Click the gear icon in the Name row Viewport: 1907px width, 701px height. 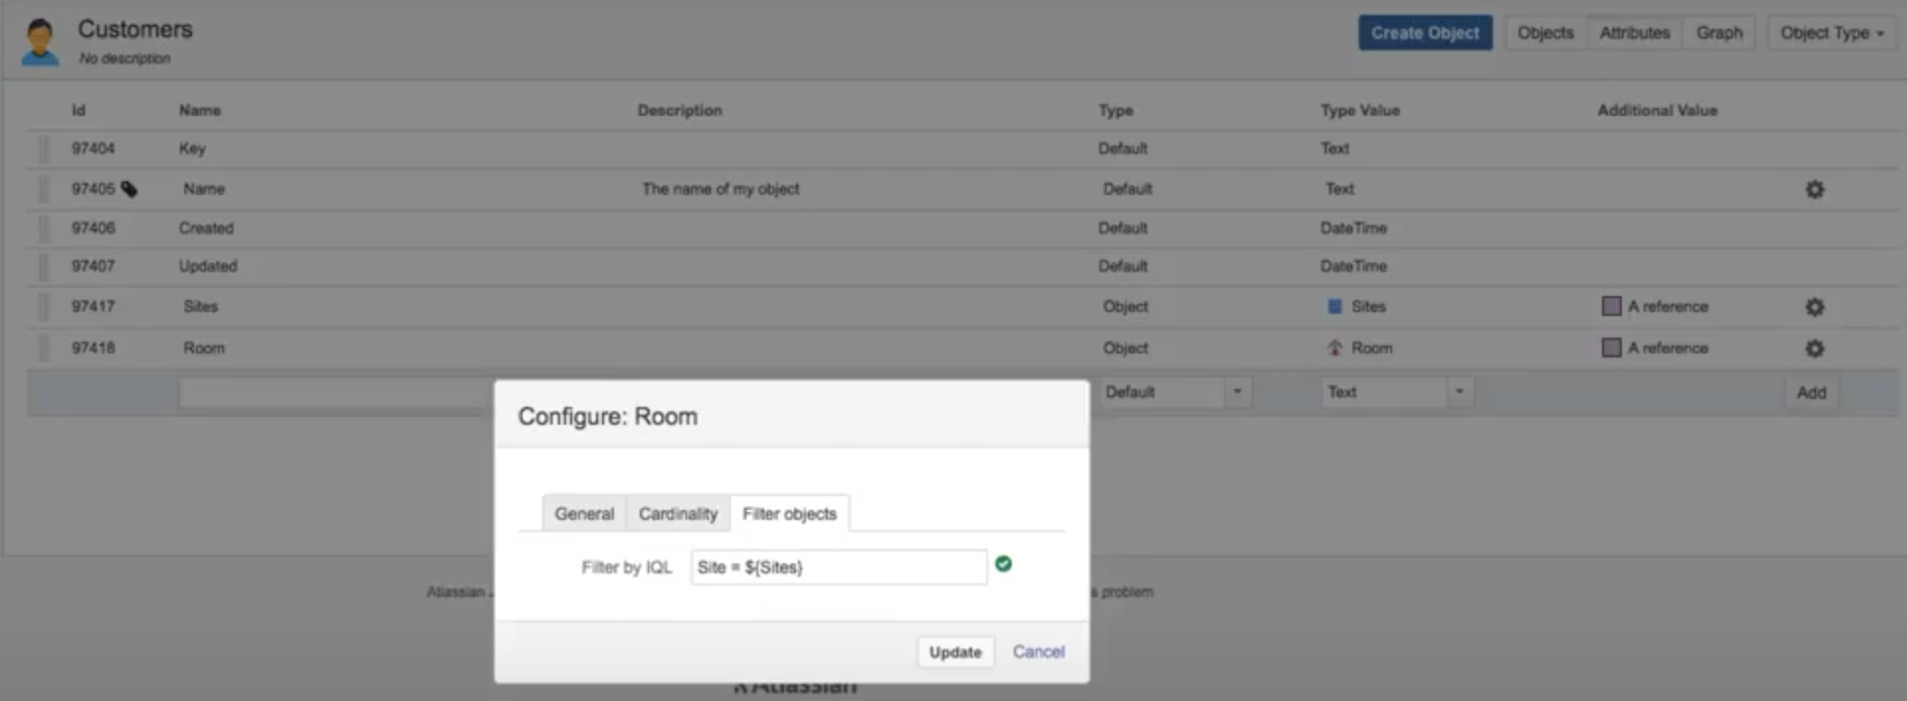[x=1814, y=189]
